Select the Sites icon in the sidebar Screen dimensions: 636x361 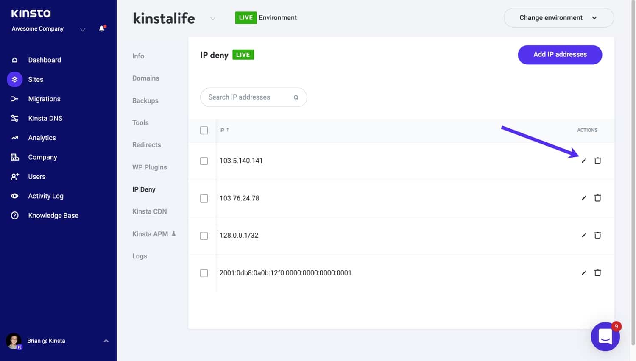pyautogui.click(x=14, y=79)
